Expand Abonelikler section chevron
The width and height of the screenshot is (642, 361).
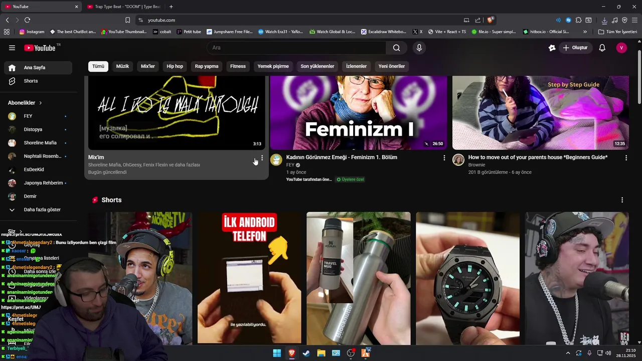click(x=41, y=103)
